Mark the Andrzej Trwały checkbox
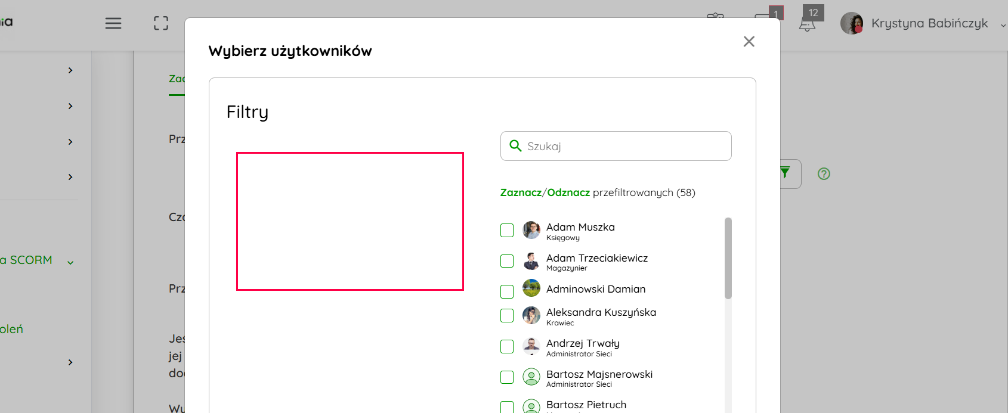 (x=507, y=346)
